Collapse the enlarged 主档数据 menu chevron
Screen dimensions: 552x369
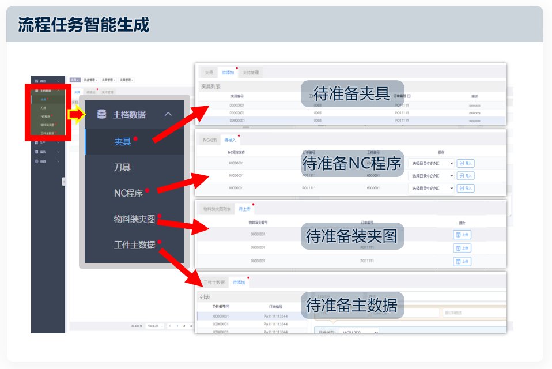click(168, 114)
